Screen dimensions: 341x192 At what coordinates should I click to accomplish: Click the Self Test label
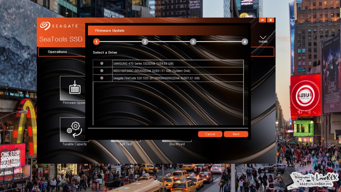(126, 144)
